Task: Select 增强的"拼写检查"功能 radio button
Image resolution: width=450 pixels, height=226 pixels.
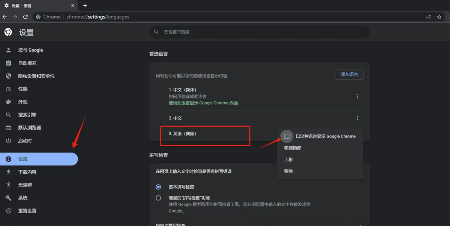Action: (158, 198)
